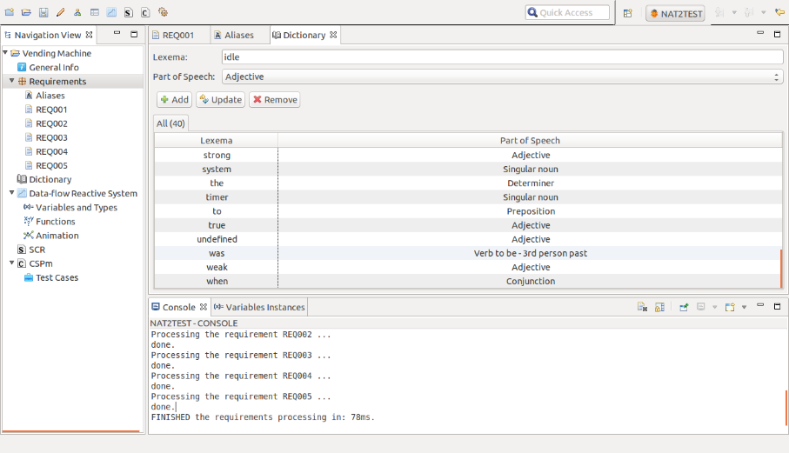Open General Info in navigation tree
Image resolution: width=789 pixels, height=453 pixels.
click(54, 67)
